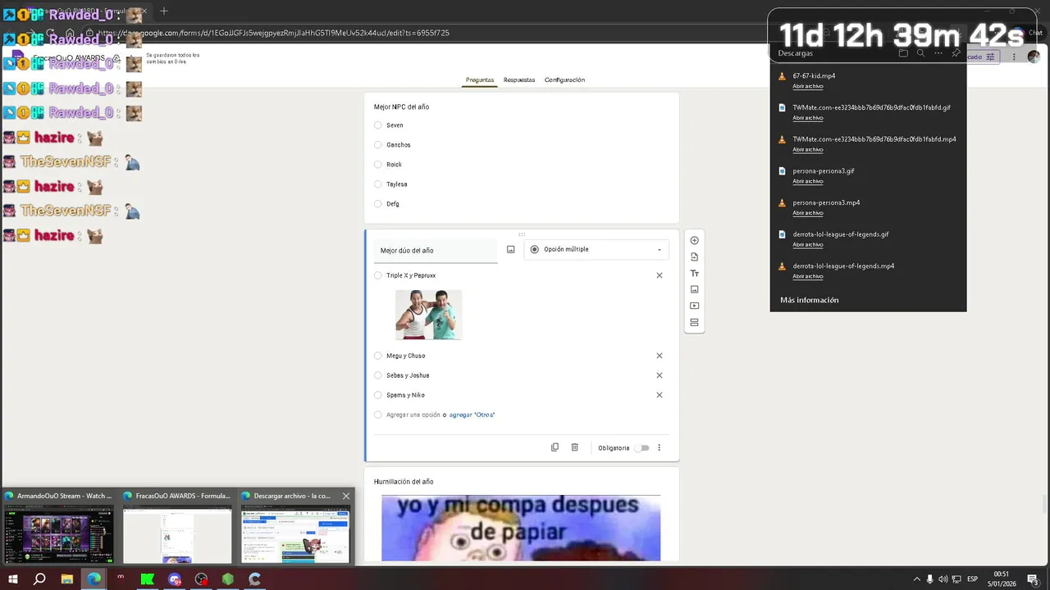Remove the Spams y Niko option
The image size is (1050, 590).
point(659,395)
